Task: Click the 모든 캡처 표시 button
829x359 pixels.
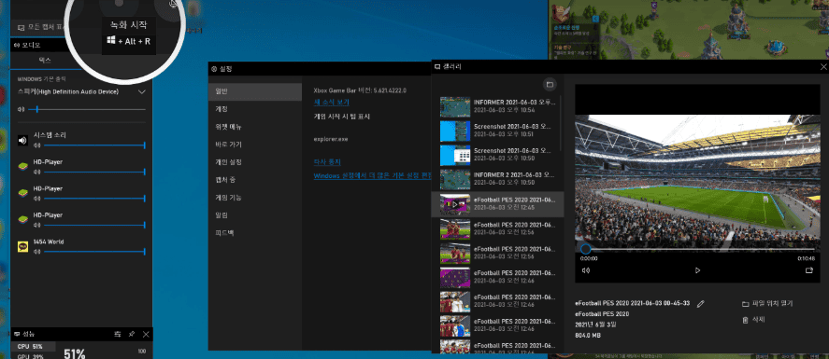Action: coord(41,26)
